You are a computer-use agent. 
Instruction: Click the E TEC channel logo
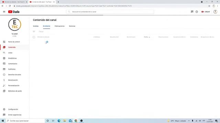coord(14,25)
